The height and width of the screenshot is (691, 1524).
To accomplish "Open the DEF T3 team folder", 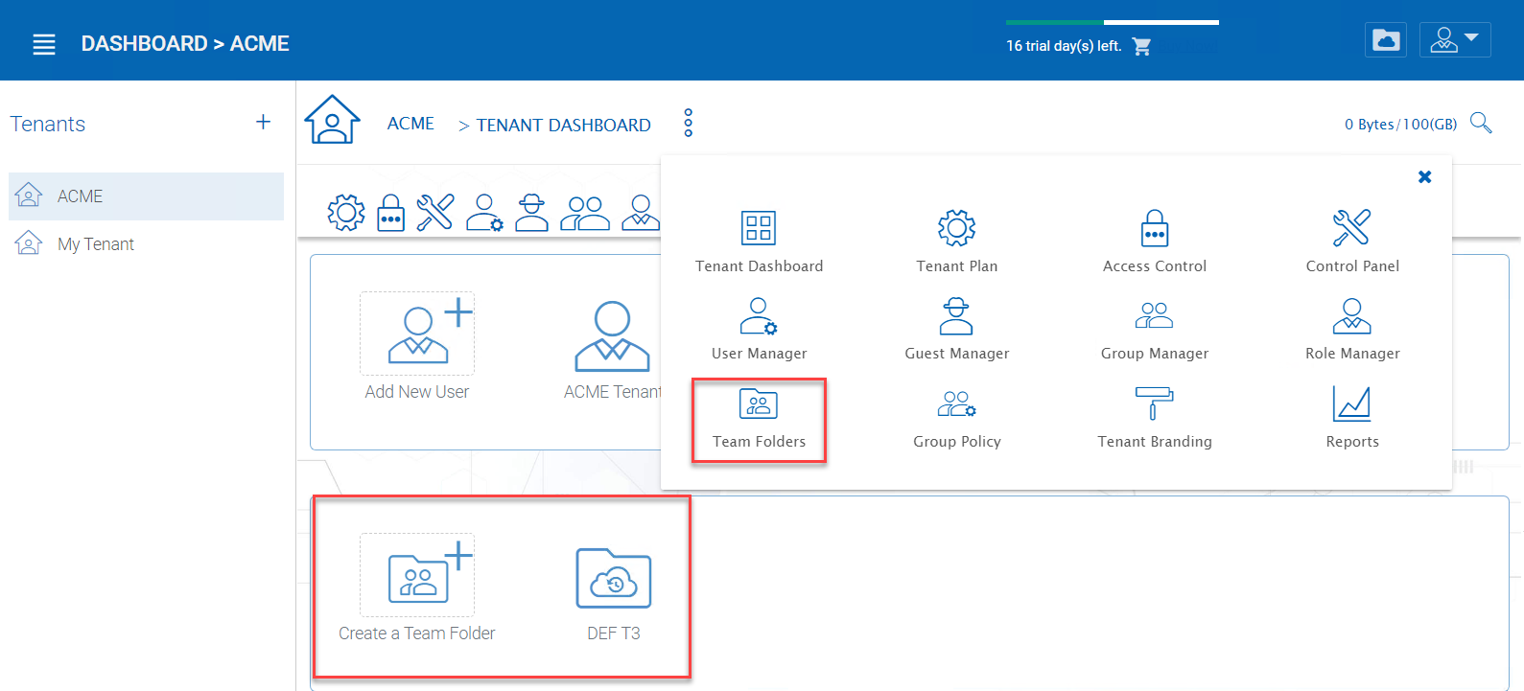I will click(x=614, y=594).
